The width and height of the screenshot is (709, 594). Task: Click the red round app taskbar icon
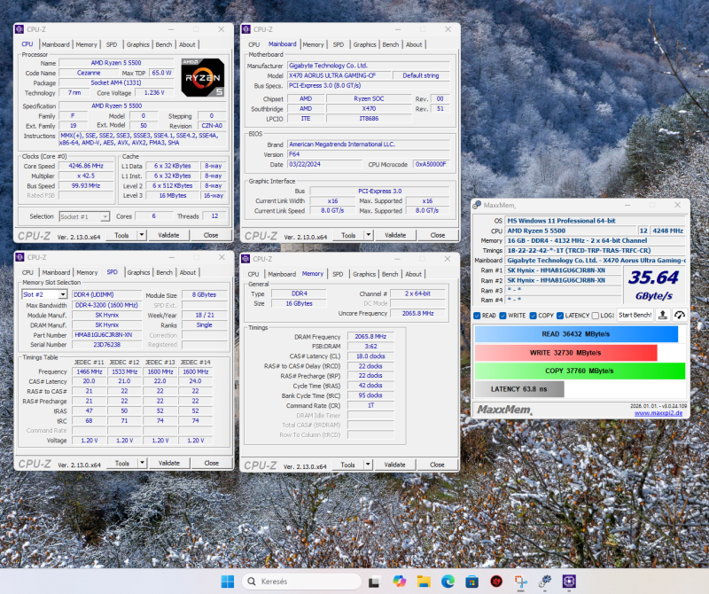[x=496, y=582]
